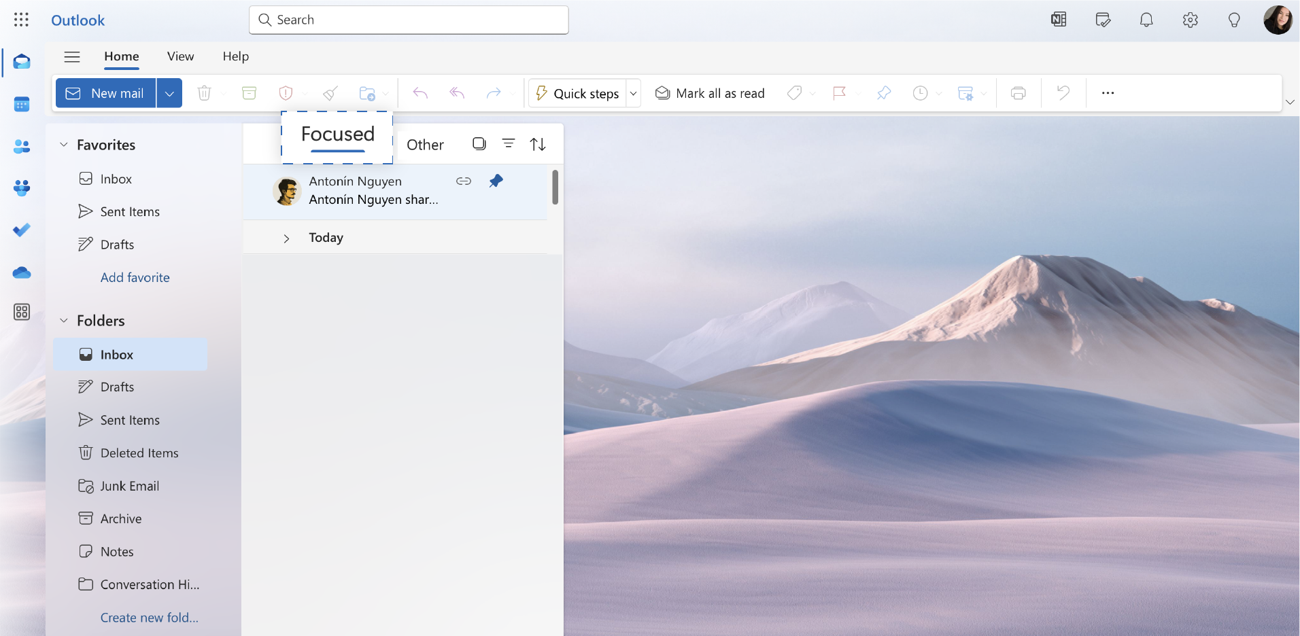Open the Rules and policy icon
The image size is (1300, 636).
pos(965,93)
